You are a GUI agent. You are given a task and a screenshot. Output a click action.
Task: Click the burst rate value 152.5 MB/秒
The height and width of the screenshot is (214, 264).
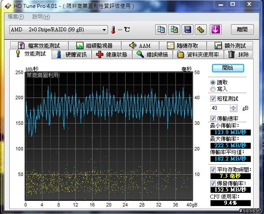pos(231,190)
